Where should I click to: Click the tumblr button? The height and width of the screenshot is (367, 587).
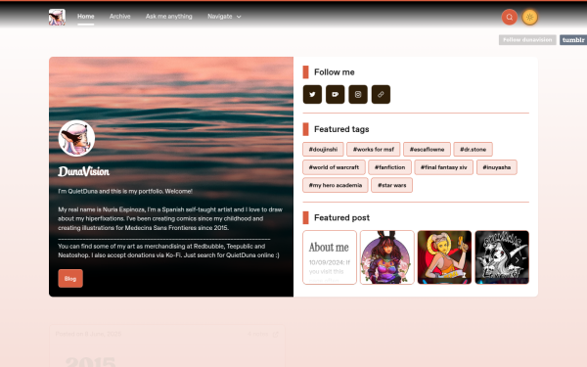(x=573, y=40)
